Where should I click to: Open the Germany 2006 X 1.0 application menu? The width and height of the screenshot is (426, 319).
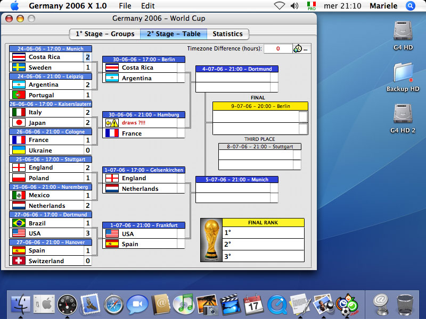click(68, 6)
